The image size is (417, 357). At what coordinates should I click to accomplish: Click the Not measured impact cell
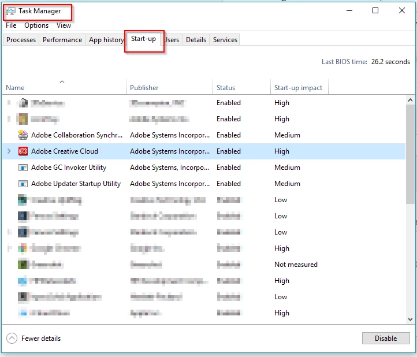[296, 265]
